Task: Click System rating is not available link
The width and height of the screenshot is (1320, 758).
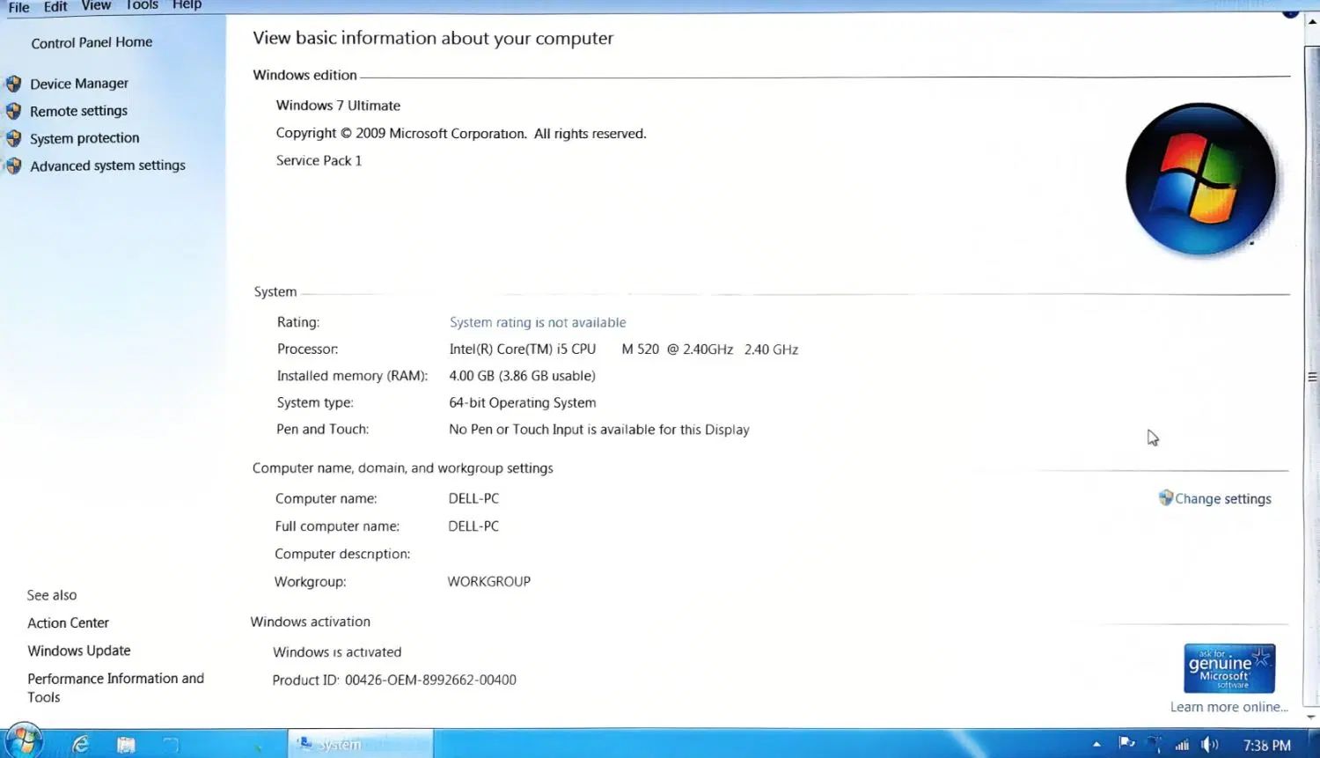Action: click(538, 322)
